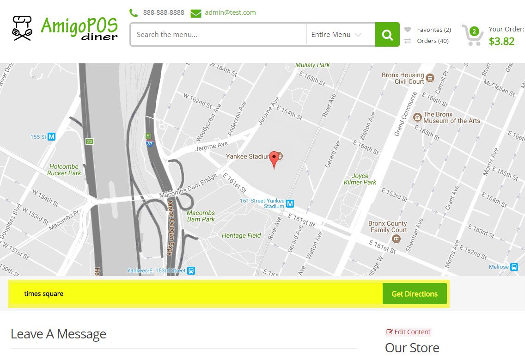Image resolution: width=525 pixels, height=356 pixels.
Task: Click the Edit Content link
Action: (x=409, y=332)
